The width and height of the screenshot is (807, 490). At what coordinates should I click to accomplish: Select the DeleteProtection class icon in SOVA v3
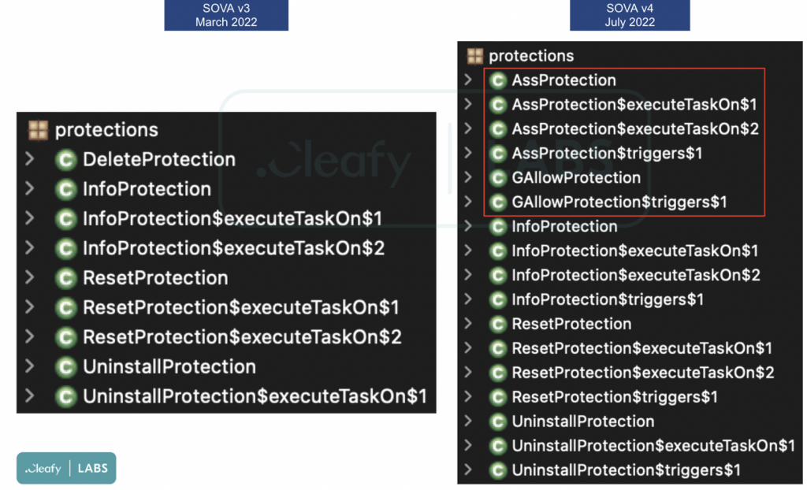point(65,159)
